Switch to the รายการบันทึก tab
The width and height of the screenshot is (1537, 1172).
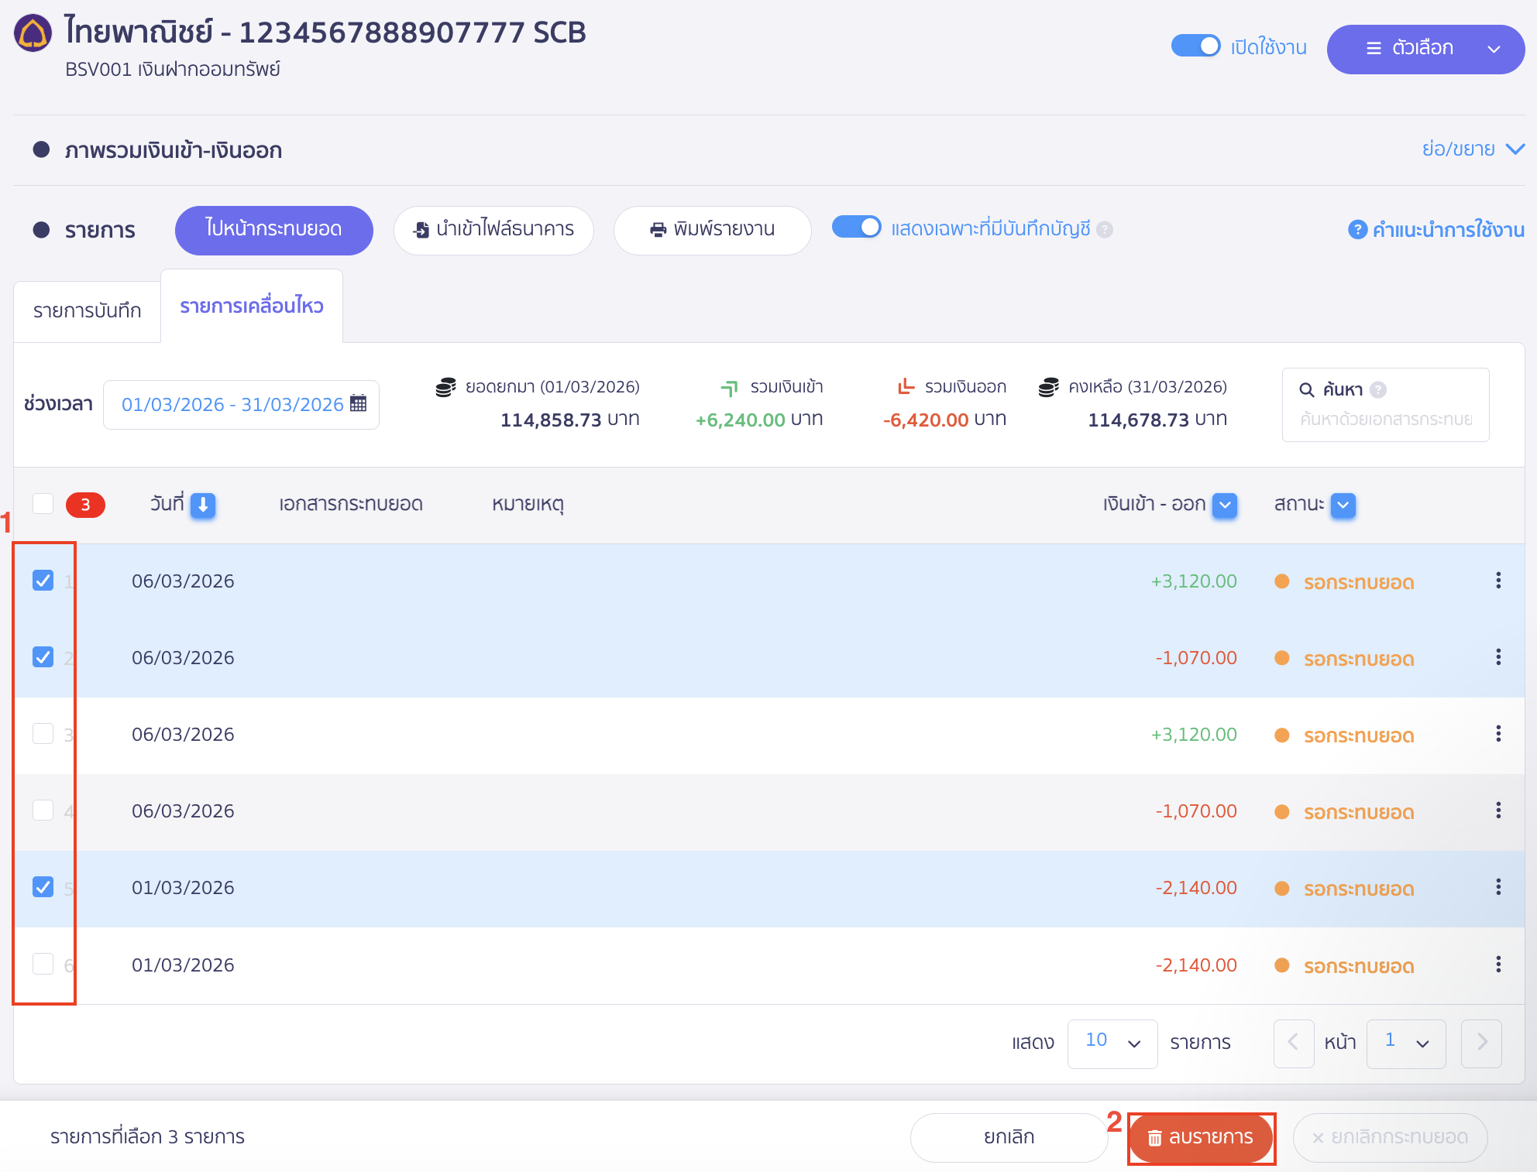tap(87, 311)
